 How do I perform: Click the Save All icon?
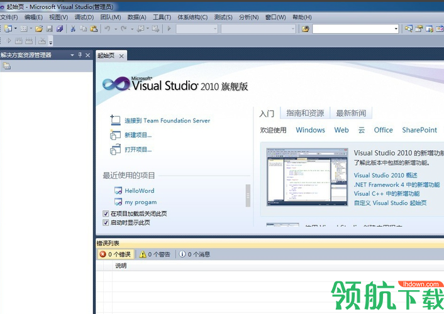click(x=60, y=28)
